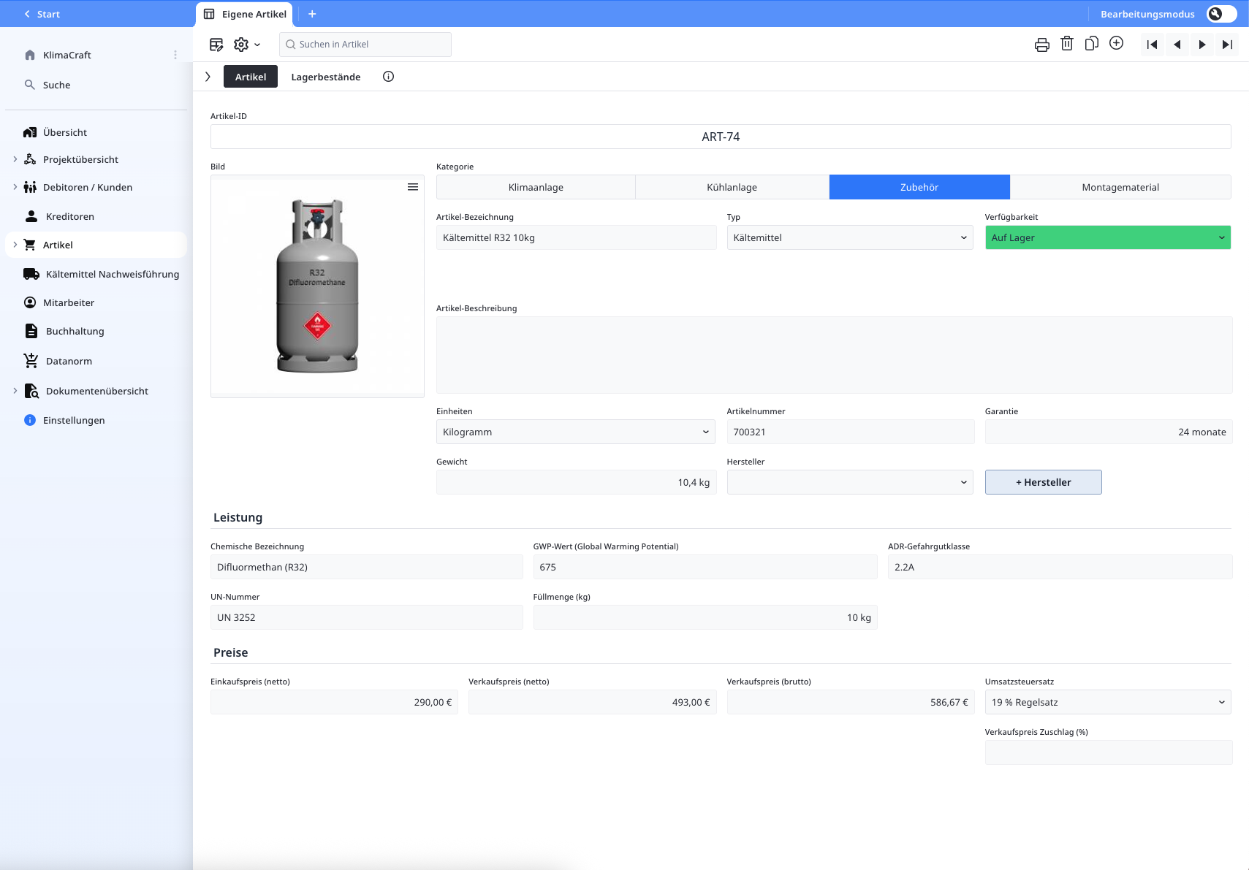The image size is (1249, 870).
Task: Toggle the Bearbeitungsmodus switch
Action: click(x=1220, y=14)
